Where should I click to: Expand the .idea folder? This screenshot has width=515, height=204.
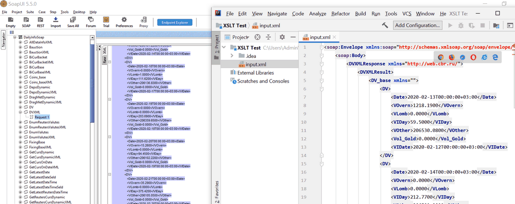(x=231, y=56)
